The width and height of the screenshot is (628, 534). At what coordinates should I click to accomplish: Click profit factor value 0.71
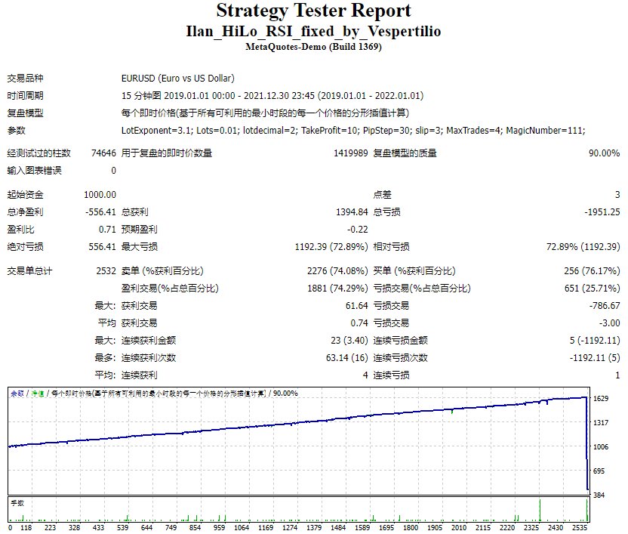(107, 230)
